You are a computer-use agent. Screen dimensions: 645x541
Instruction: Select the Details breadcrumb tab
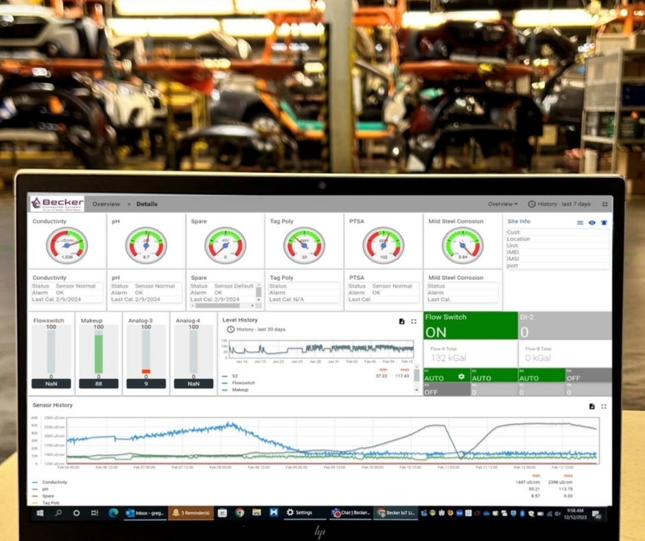click(148, 204)
